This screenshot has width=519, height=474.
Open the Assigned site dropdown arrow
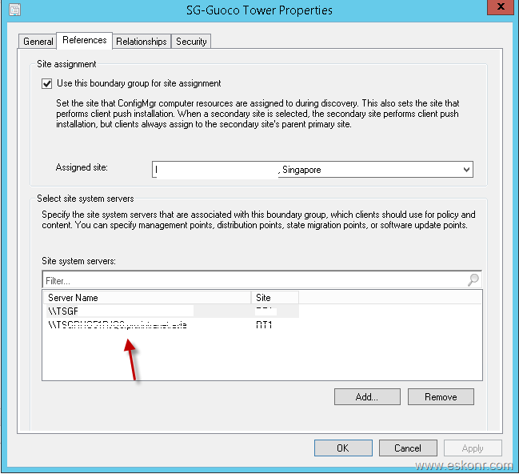[x=466, y=170]
